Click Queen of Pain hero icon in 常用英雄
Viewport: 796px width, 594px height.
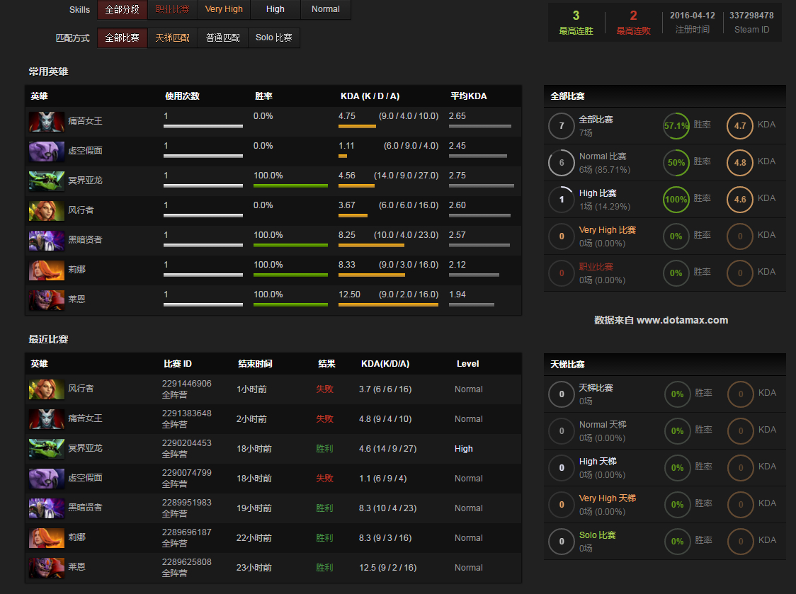47,121
